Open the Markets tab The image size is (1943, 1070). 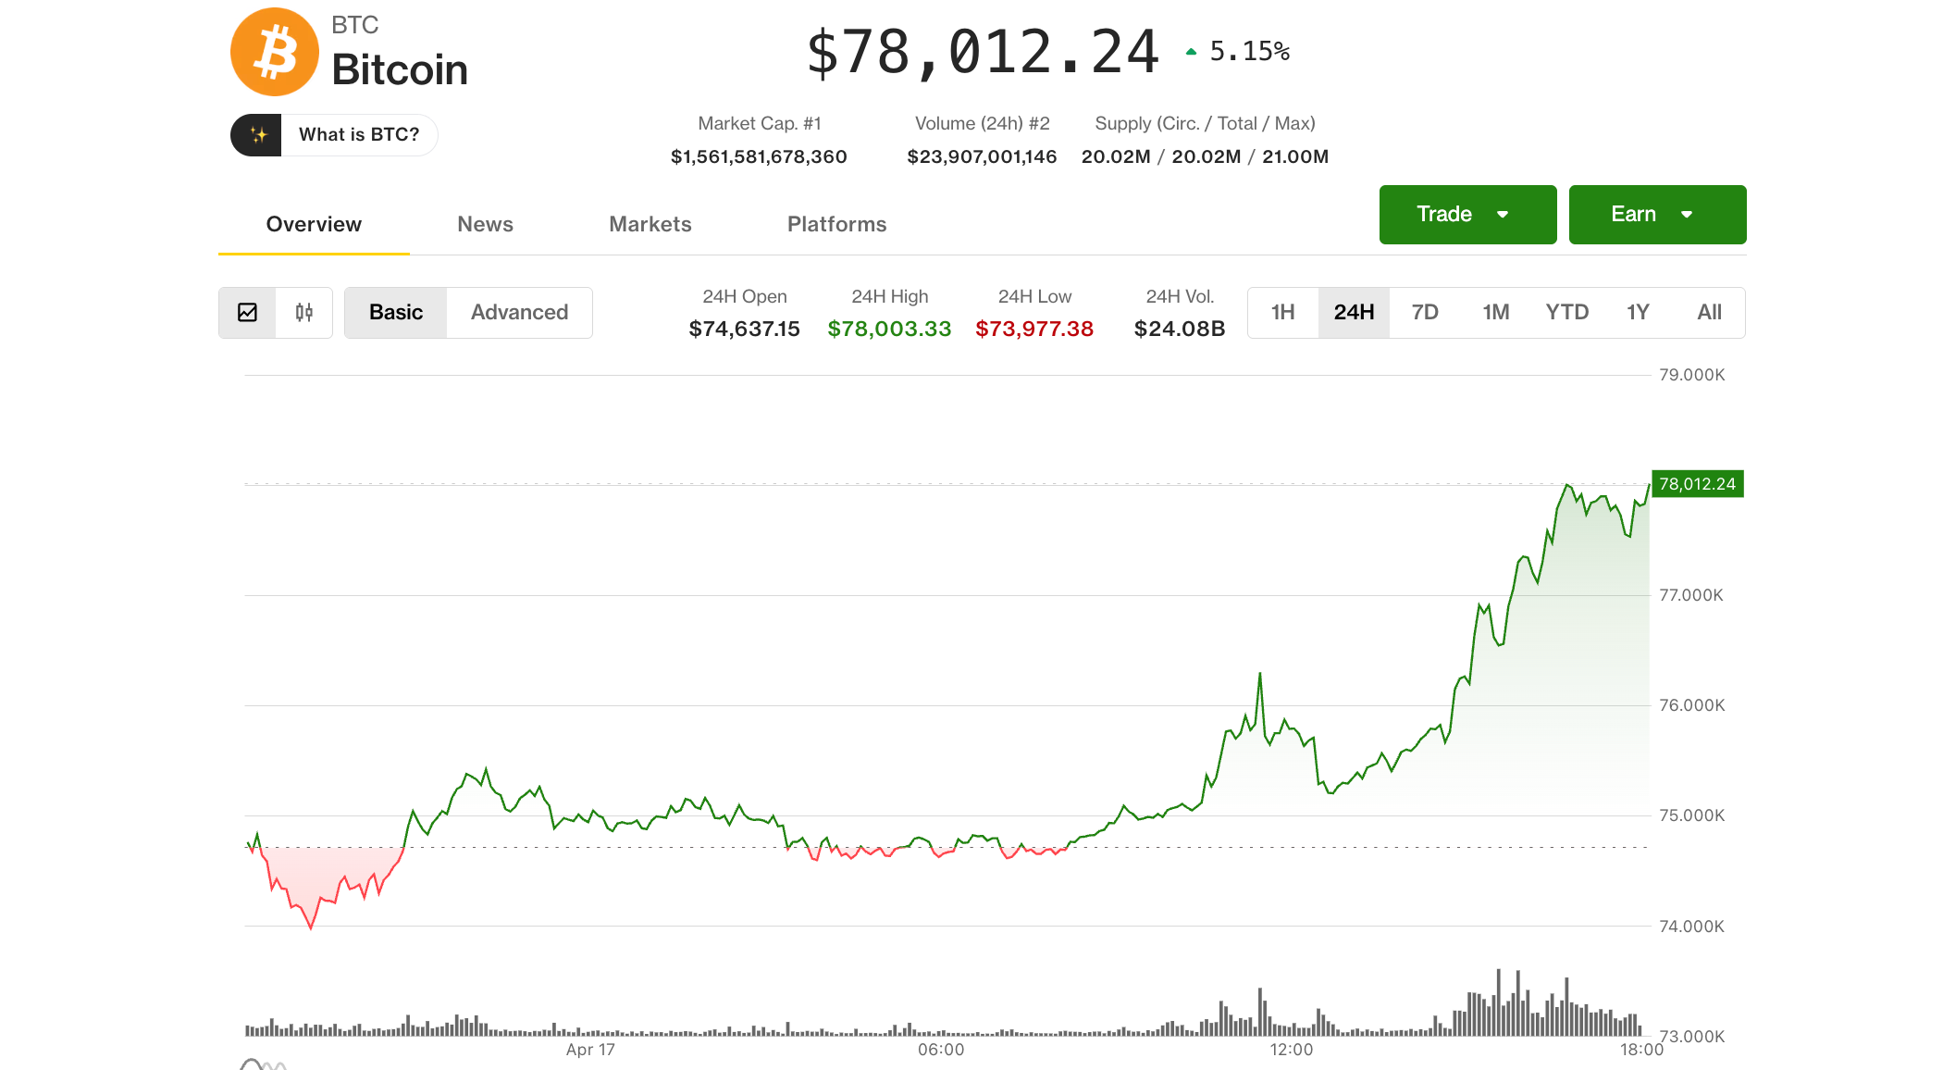(650, 224)
